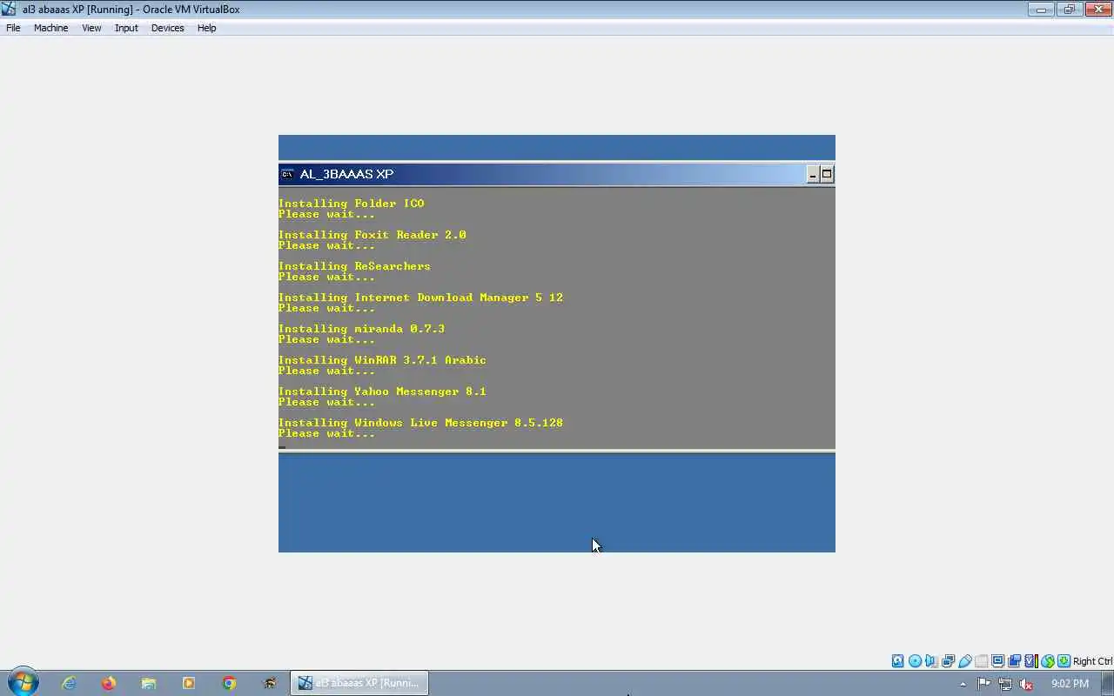Click the VirtualBox icon in the title bar
This screenshot has height=696, width=1114.
point(10,10)
